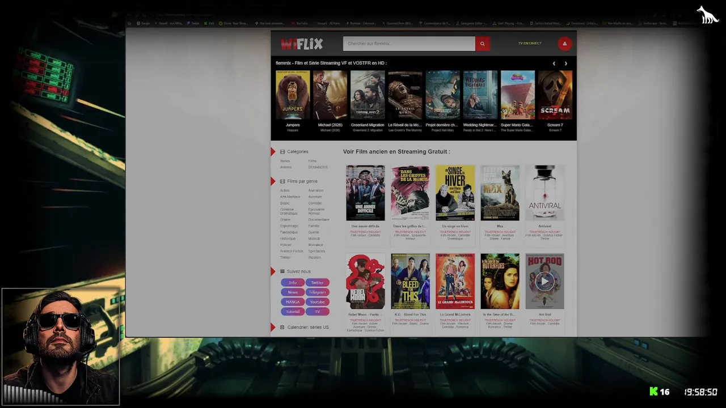Open the Michael (2026) poster
726x408 pixels.
(330, 95)
